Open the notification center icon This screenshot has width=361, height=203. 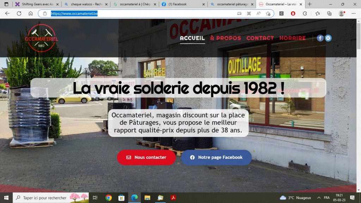(352, 198)
